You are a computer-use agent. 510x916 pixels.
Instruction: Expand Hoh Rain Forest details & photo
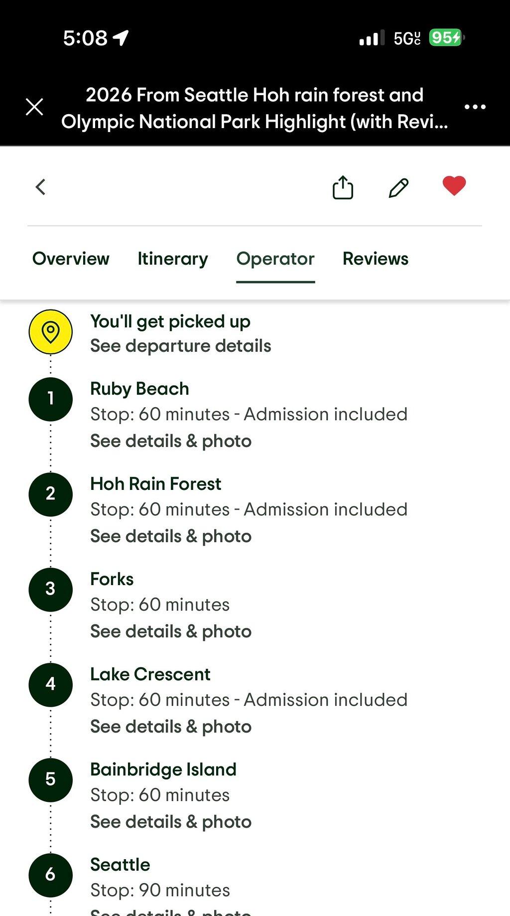pyautogui.click(x=171, y=536)
